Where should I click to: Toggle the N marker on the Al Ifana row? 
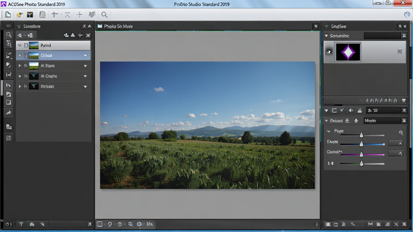point(26,66)
